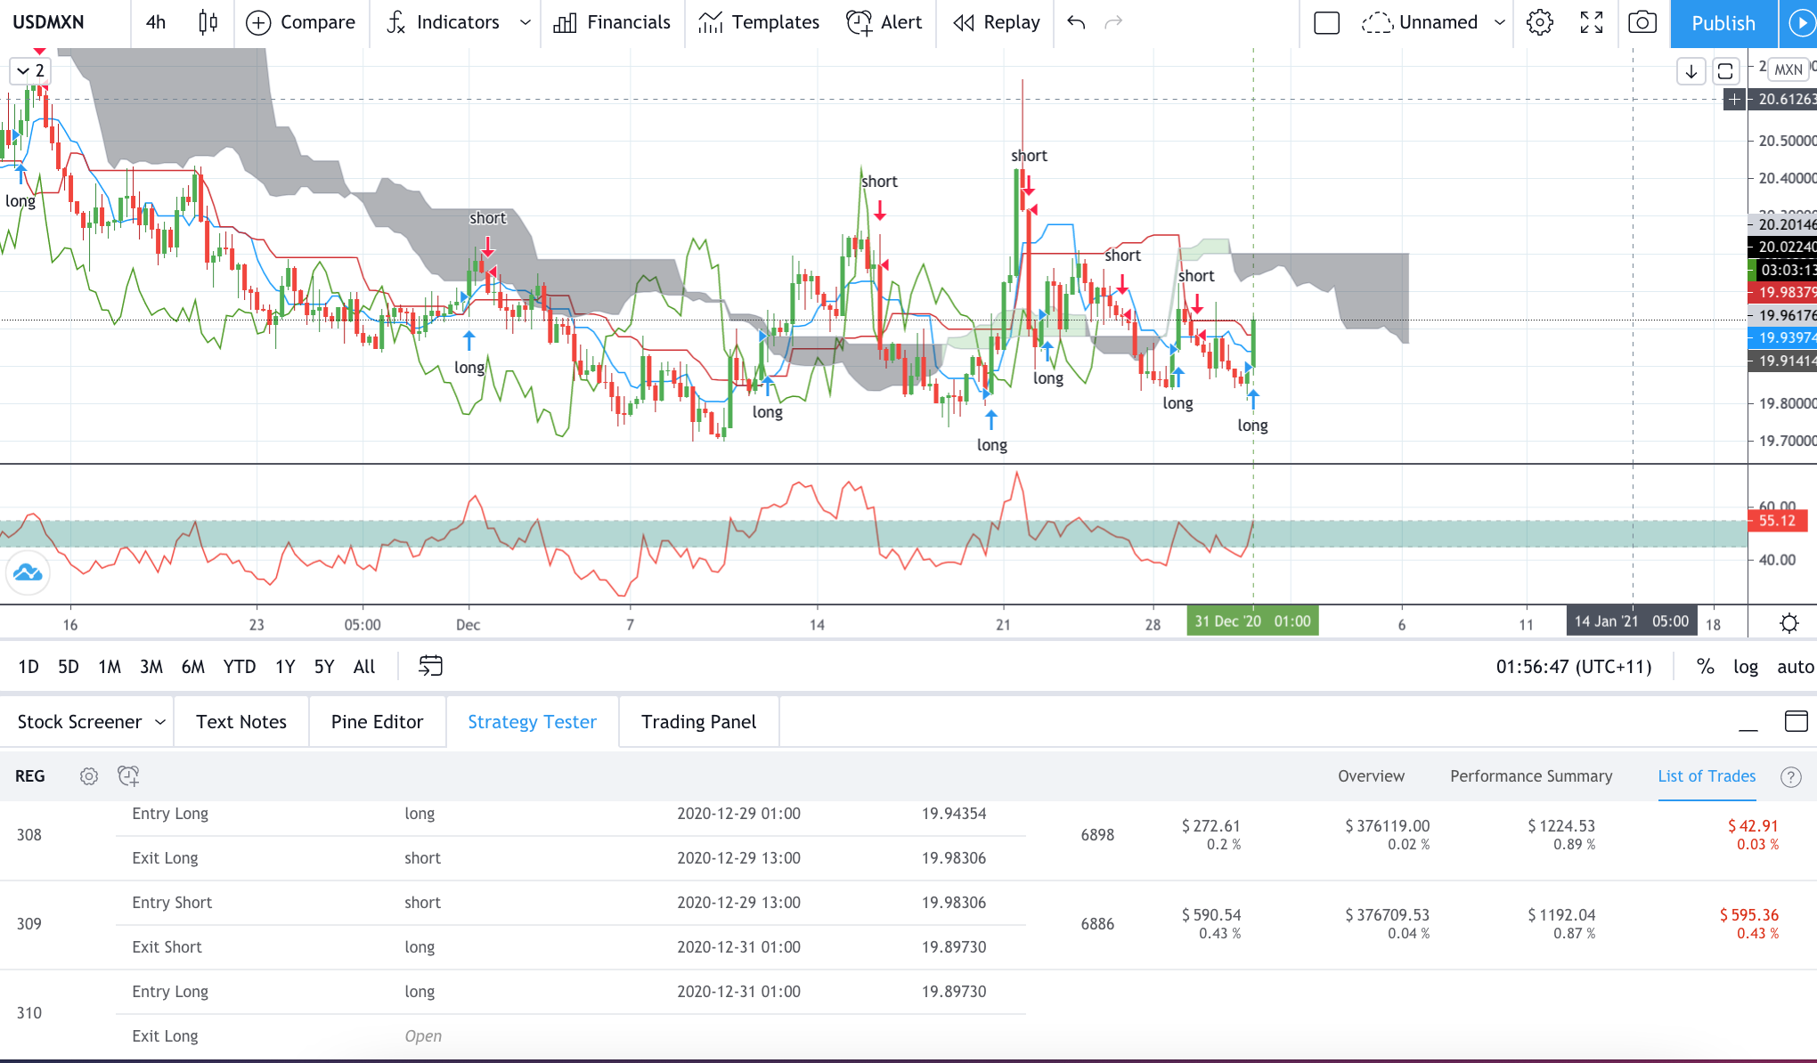Open the Performance Summary view
The width and height of the screenshot is (1817, 1063).
tap(1531, 776)
